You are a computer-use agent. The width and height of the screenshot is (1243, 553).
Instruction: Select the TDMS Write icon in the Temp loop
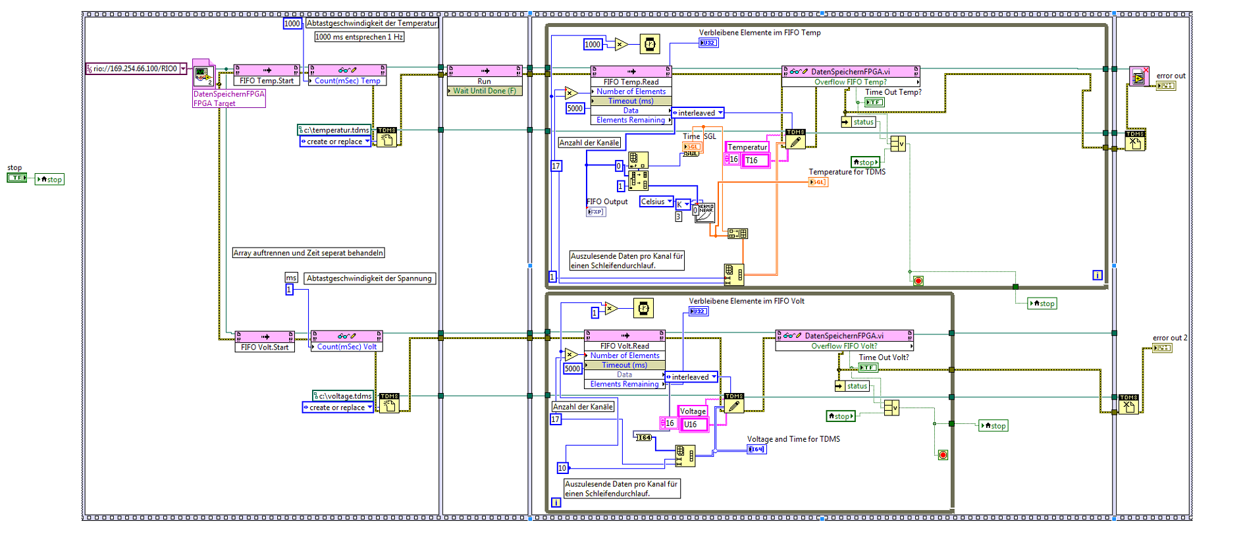(795, 139)
